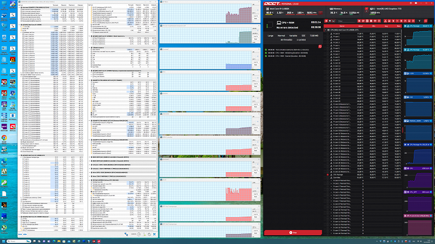Collapse the HWiNFO CPU [#0] Intel Core section
435x244 pixels.
(x=20, y=25)
